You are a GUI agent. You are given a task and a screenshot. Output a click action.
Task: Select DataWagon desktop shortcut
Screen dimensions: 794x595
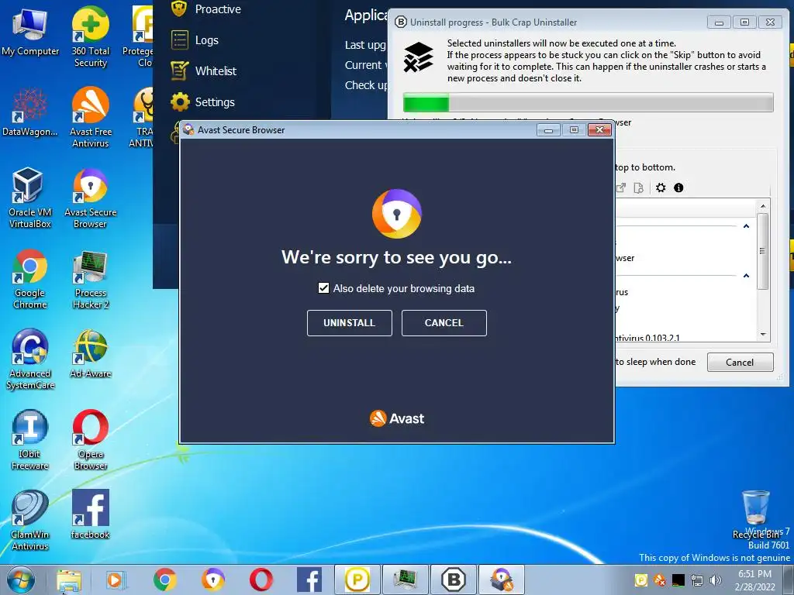[x=30, y=112]
